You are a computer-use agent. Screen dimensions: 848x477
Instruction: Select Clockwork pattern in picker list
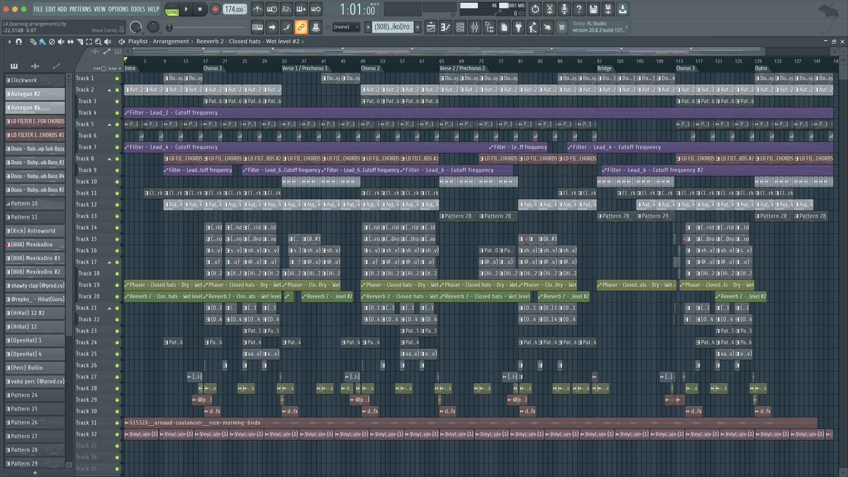(x=35, y=80)
